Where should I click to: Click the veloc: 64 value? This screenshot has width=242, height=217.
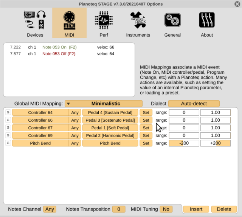(x=106, y=54)
